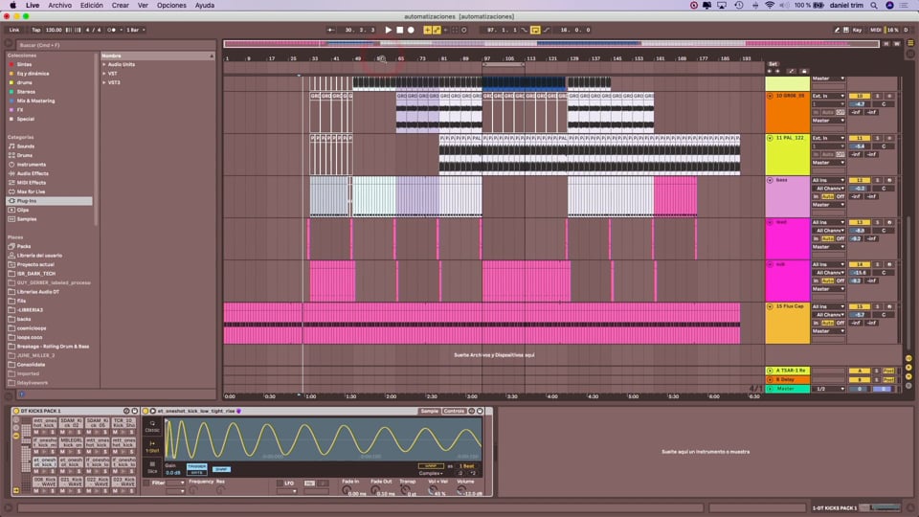
Task: Click the orange 10 GROE track color header
Action: (x=787, y=113)
